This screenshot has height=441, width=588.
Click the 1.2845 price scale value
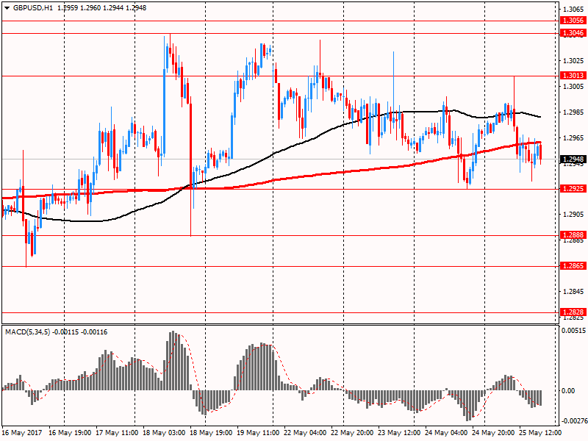click(573, 292)
